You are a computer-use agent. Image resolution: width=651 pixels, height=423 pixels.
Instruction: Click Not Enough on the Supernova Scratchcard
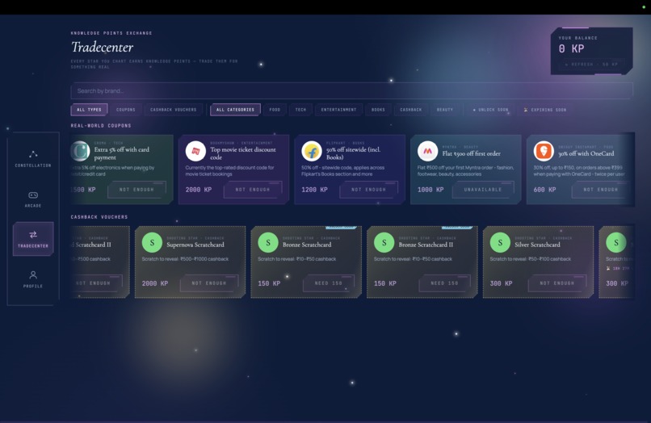209,283
